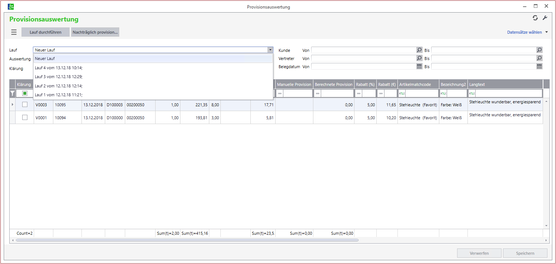This screenshot has width=556, height=264.
Task: Open the wrench settings icon
Action: 545,18
